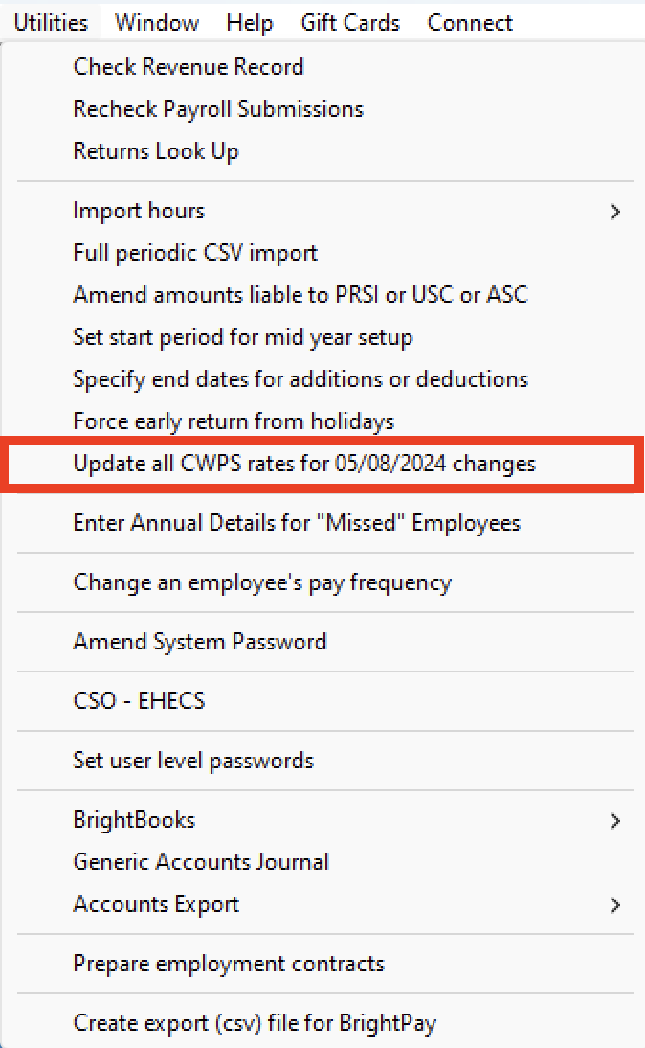This screenshot has width=645, height=1048.
Task: Open the Window menu
Action: click(157, 22)
